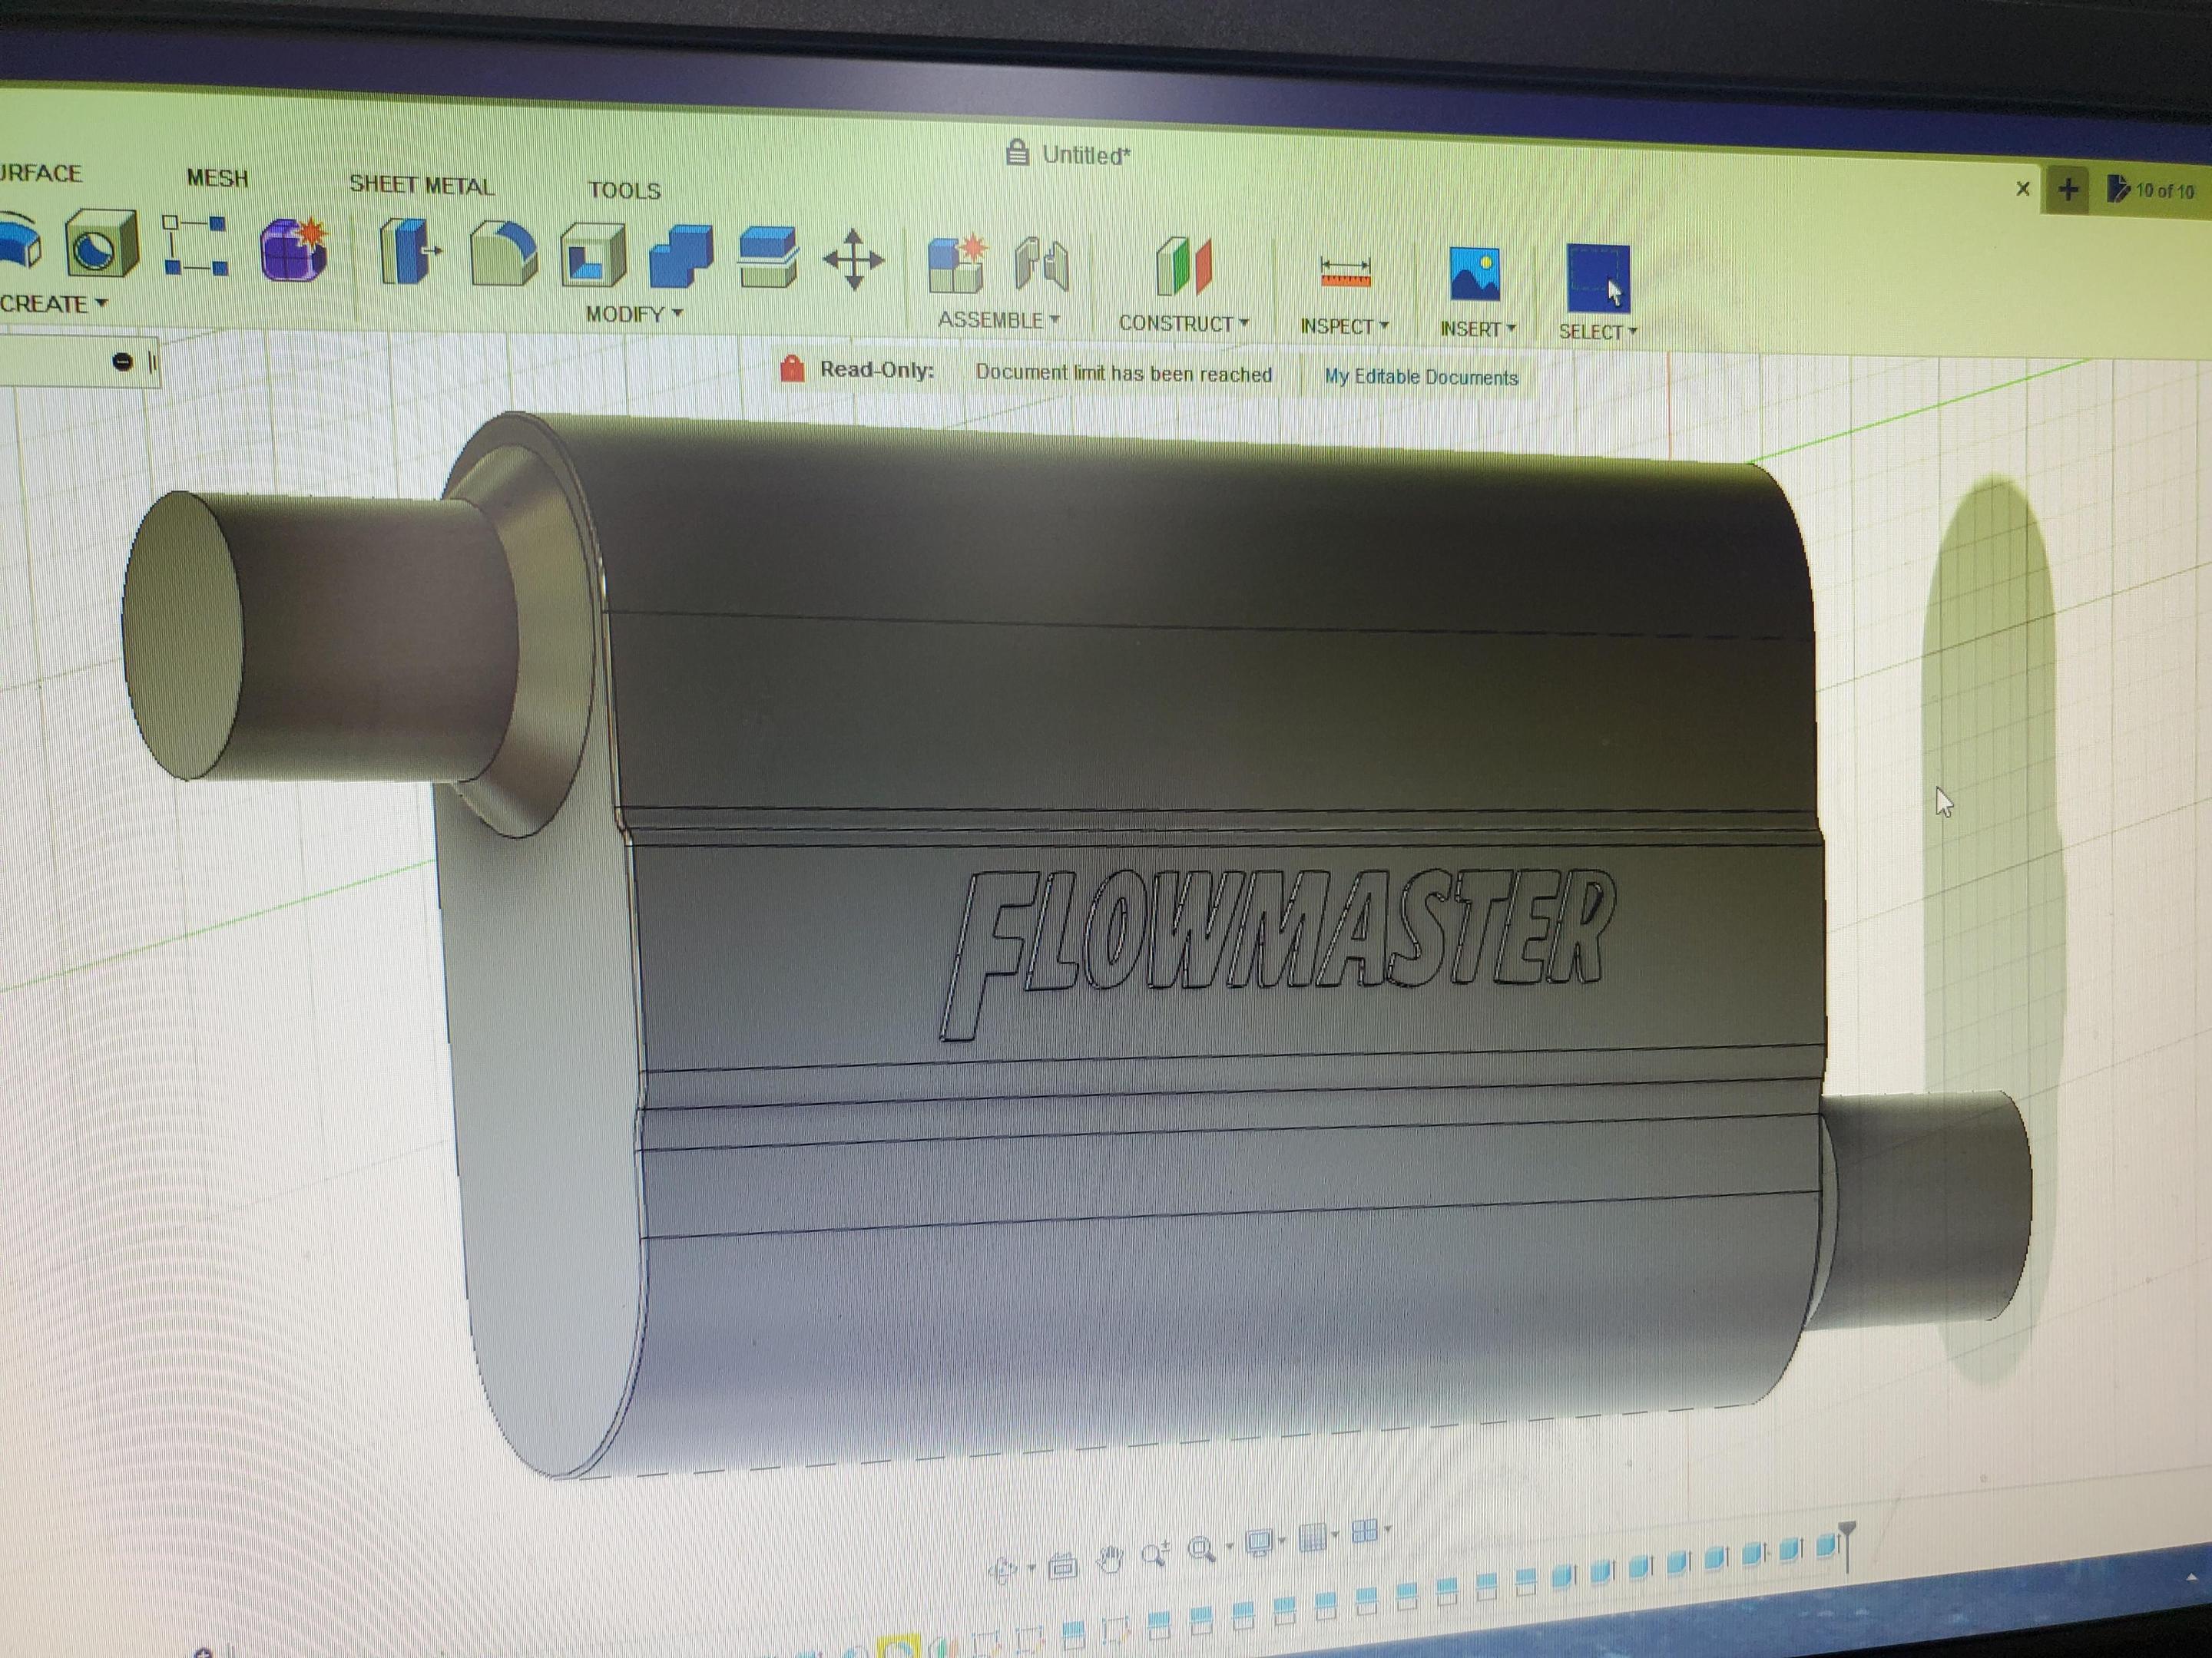
Task: Click the Combine bodies icon
Action: coord(680,257)
